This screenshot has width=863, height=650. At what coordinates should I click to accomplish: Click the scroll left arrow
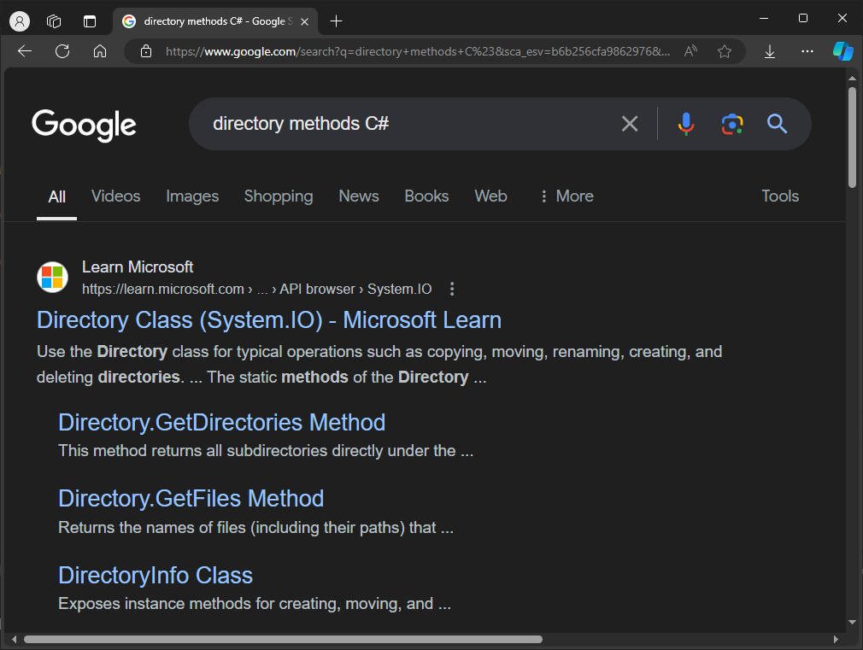(15, 639)
